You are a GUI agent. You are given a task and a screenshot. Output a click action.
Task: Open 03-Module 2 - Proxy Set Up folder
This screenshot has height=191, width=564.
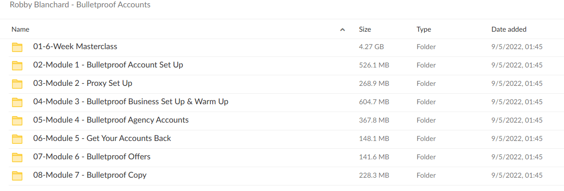(83, 83)
